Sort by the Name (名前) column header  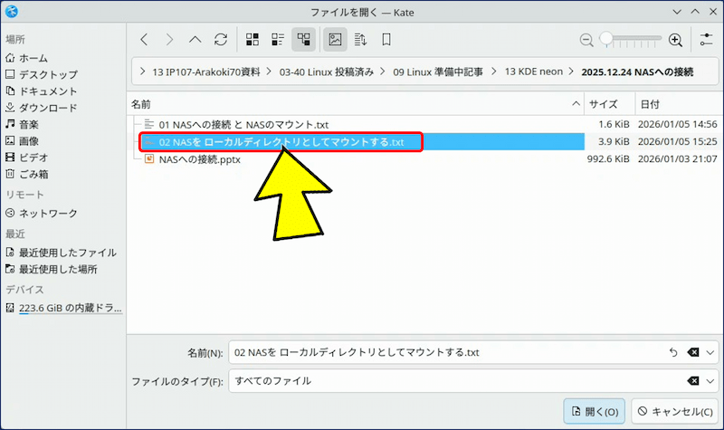[x=356, y=104]
